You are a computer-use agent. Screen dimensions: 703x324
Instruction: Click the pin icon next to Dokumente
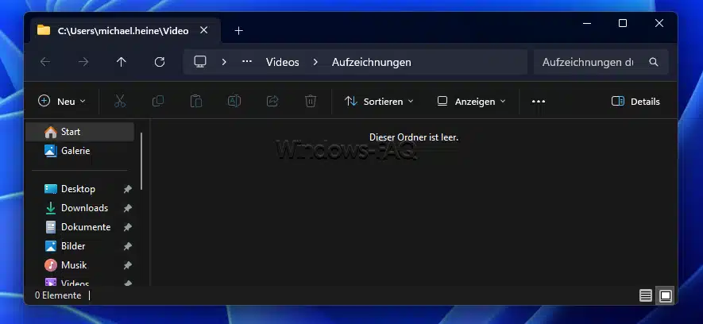(127, 227)
